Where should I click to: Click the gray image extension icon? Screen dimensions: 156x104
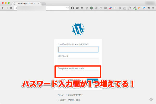125,8
